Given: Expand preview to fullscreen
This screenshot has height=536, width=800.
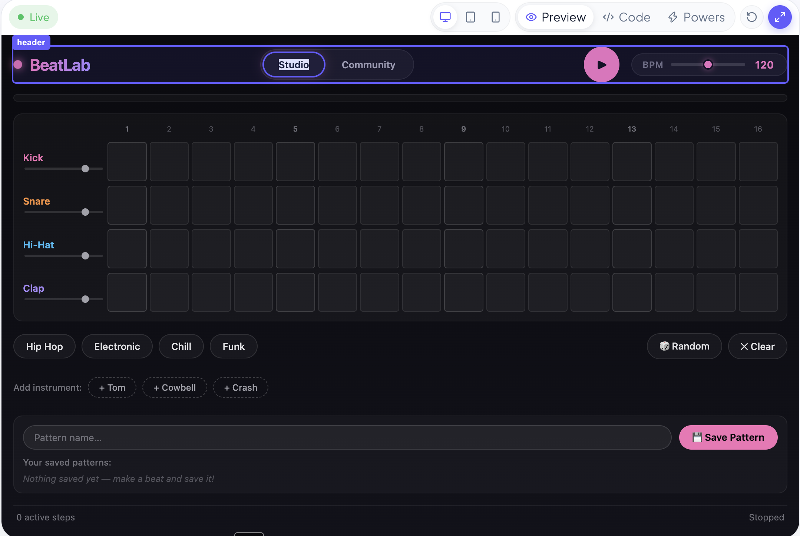Looking at the screenshot, I should click(x=780, y=17).
